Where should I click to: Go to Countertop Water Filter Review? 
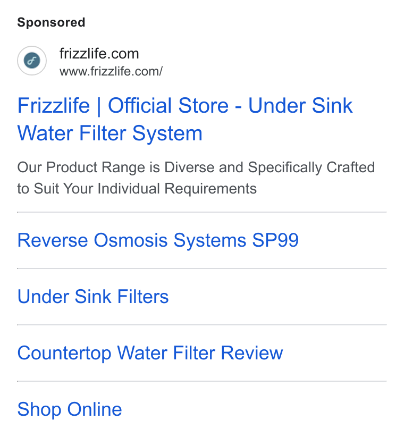(150, 353)
